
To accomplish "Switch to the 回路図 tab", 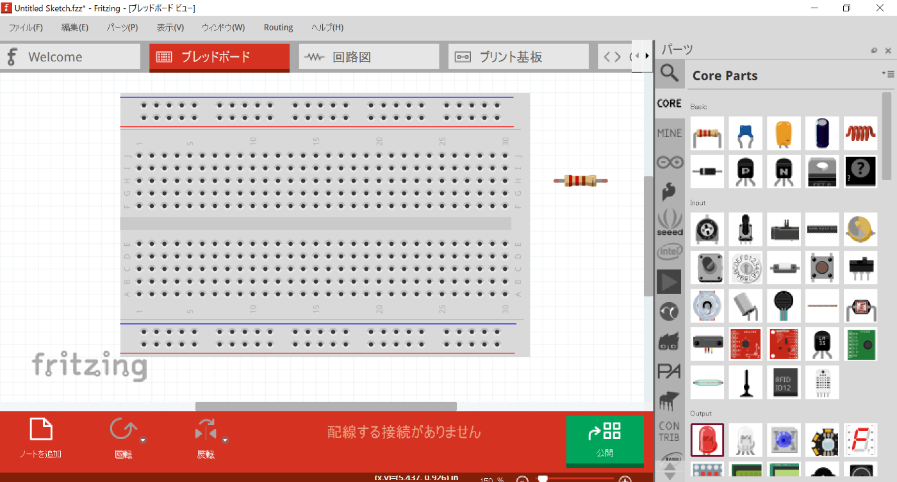I will point(368,57).
